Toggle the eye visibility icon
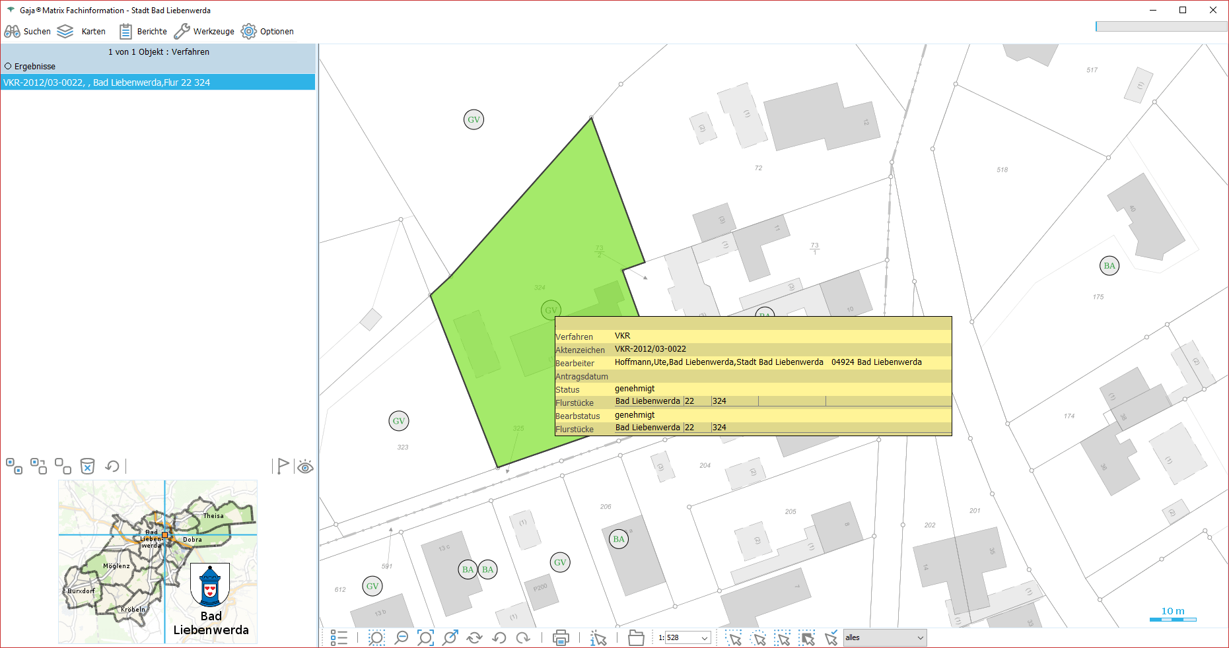The height and width of the screenshot is (648, 1229). [305, 467]
